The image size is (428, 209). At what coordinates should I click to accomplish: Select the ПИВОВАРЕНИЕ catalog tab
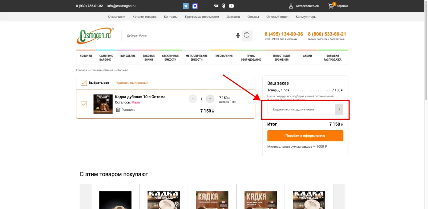pyautogui.click(x=224, y=56)
